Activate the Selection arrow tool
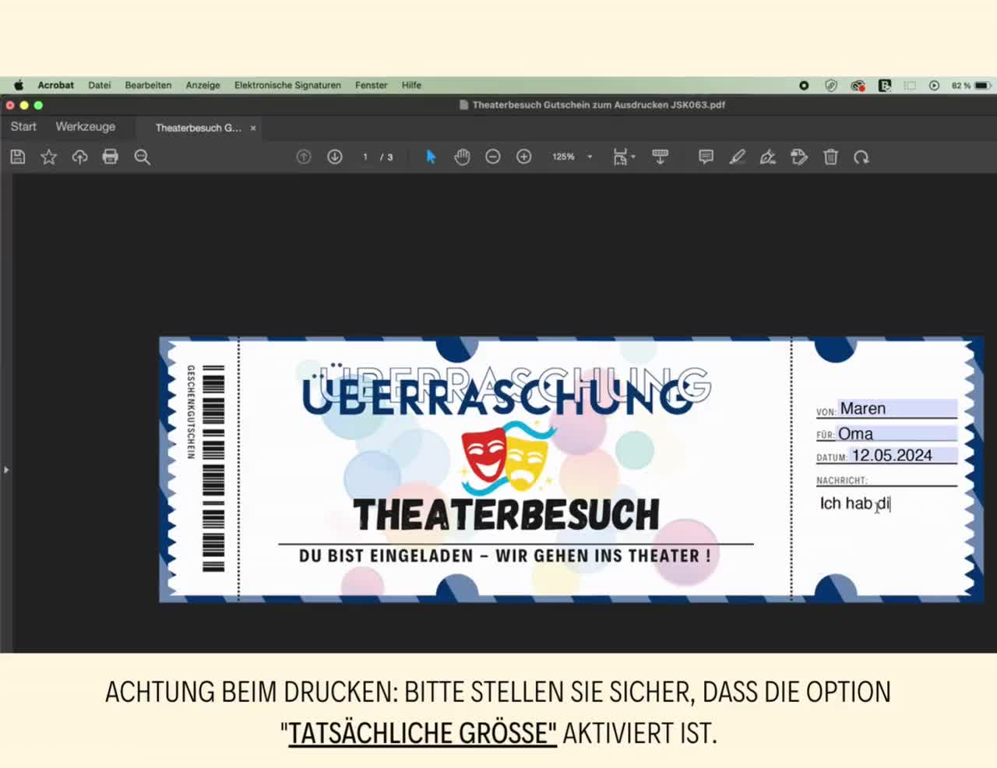The width and height of the screenshot is (997, 768). click(430, 157)
